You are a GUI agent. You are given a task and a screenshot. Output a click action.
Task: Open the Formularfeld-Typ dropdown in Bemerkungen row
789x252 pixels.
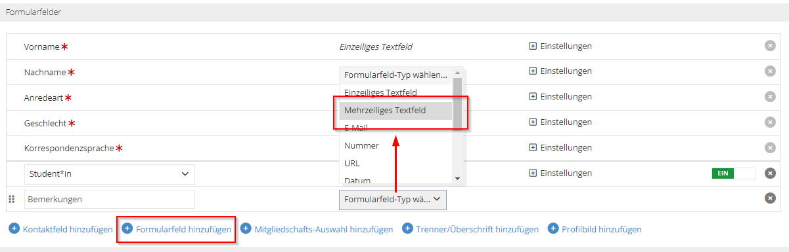tap(393, 199)
